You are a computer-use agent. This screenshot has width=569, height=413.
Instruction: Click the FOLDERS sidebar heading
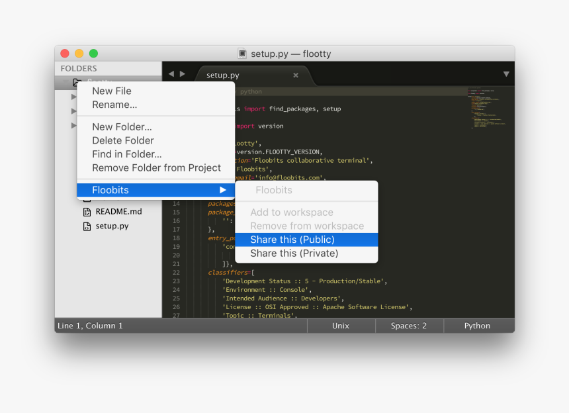79,69
